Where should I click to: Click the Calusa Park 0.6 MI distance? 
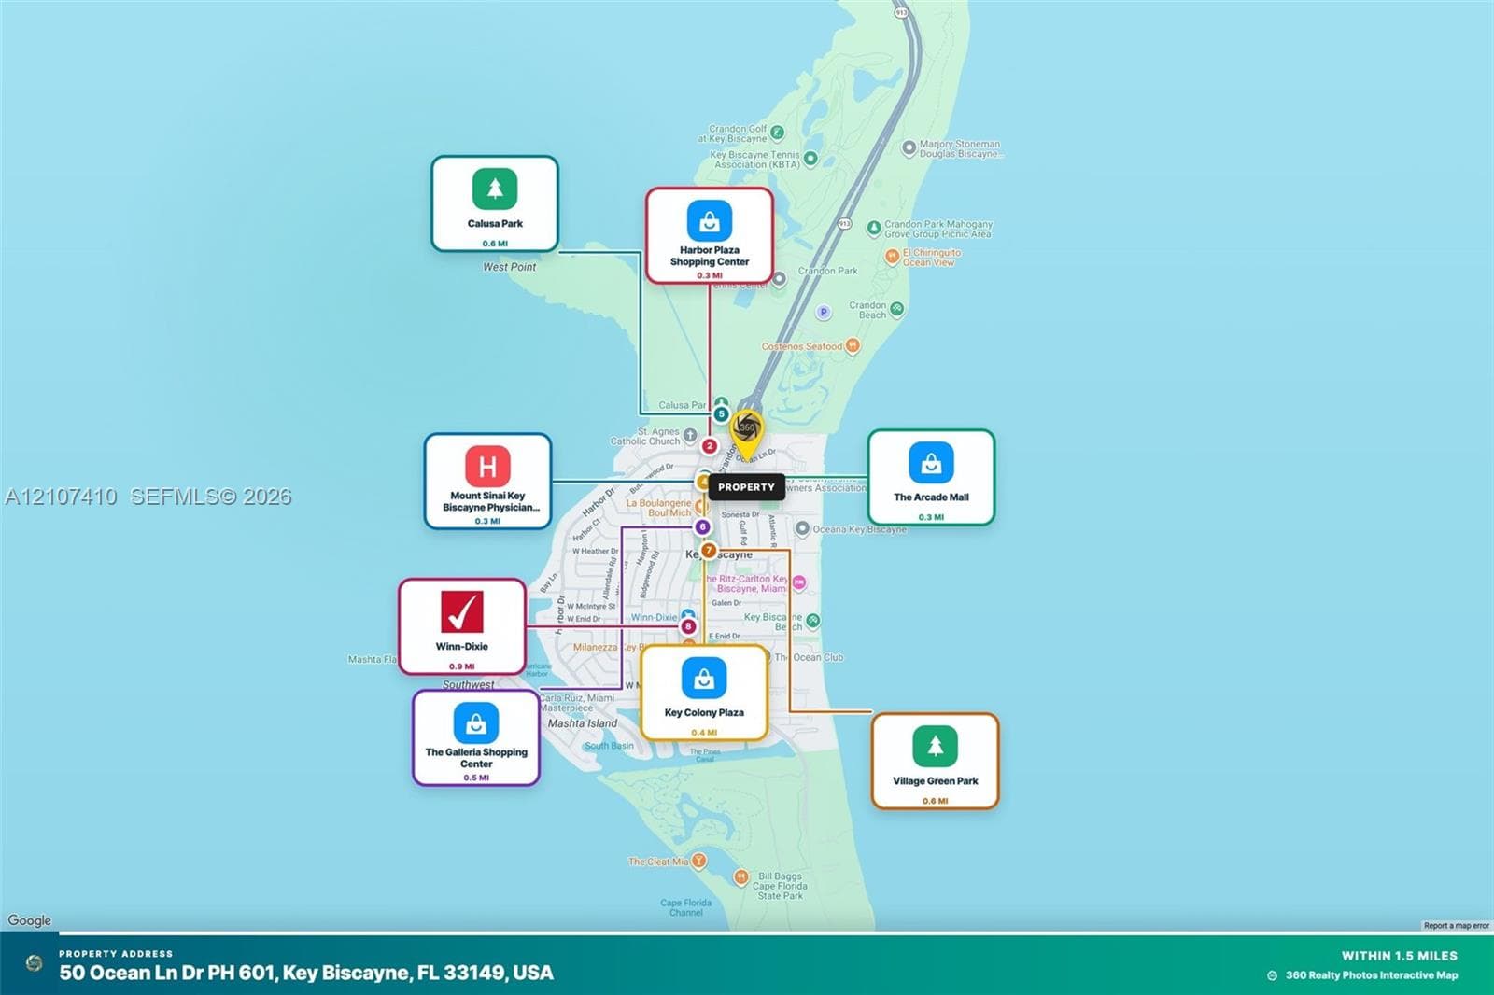click(495, 244)
